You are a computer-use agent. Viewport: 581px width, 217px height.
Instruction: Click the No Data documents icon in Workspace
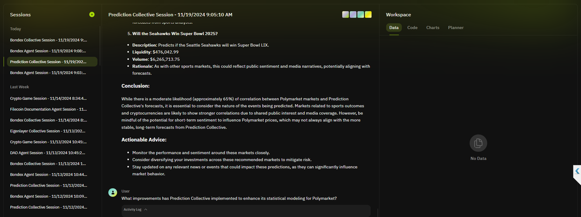point(478,143)
